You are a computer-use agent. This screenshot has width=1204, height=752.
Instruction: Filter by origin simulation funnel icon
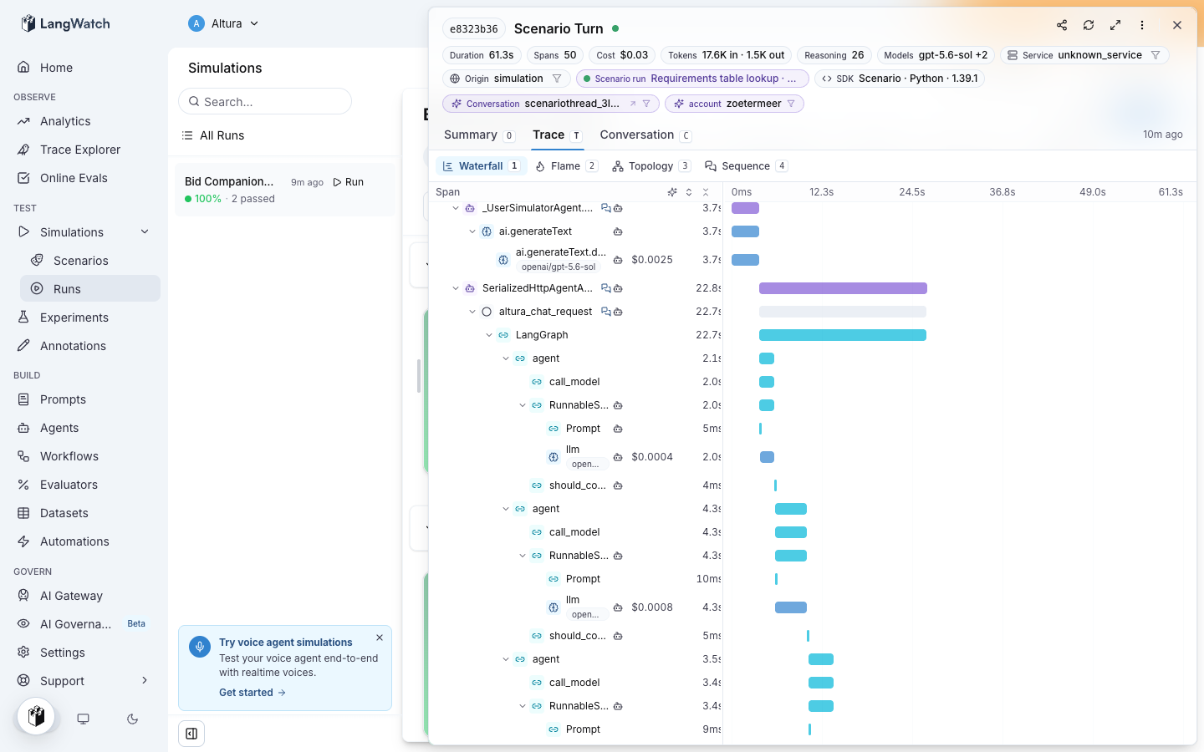click(557, 79)
